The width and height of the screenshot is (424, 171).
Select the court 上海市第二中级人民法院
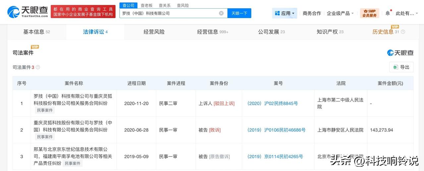[x=341, y=103]
